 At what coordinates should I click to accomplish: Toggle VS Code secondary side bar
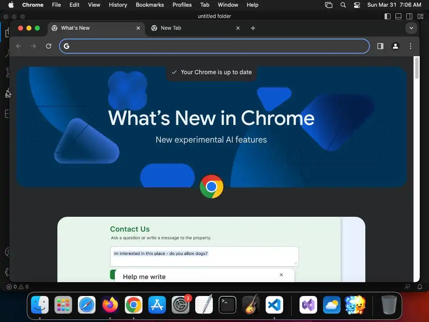pyautogui.click(x=409, y=16)
